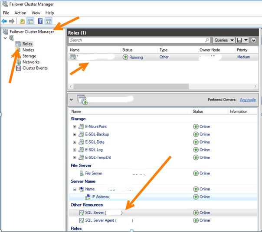Click the save query disk icon
Screen dimensions: 262x232
click(x=239, y=40)
